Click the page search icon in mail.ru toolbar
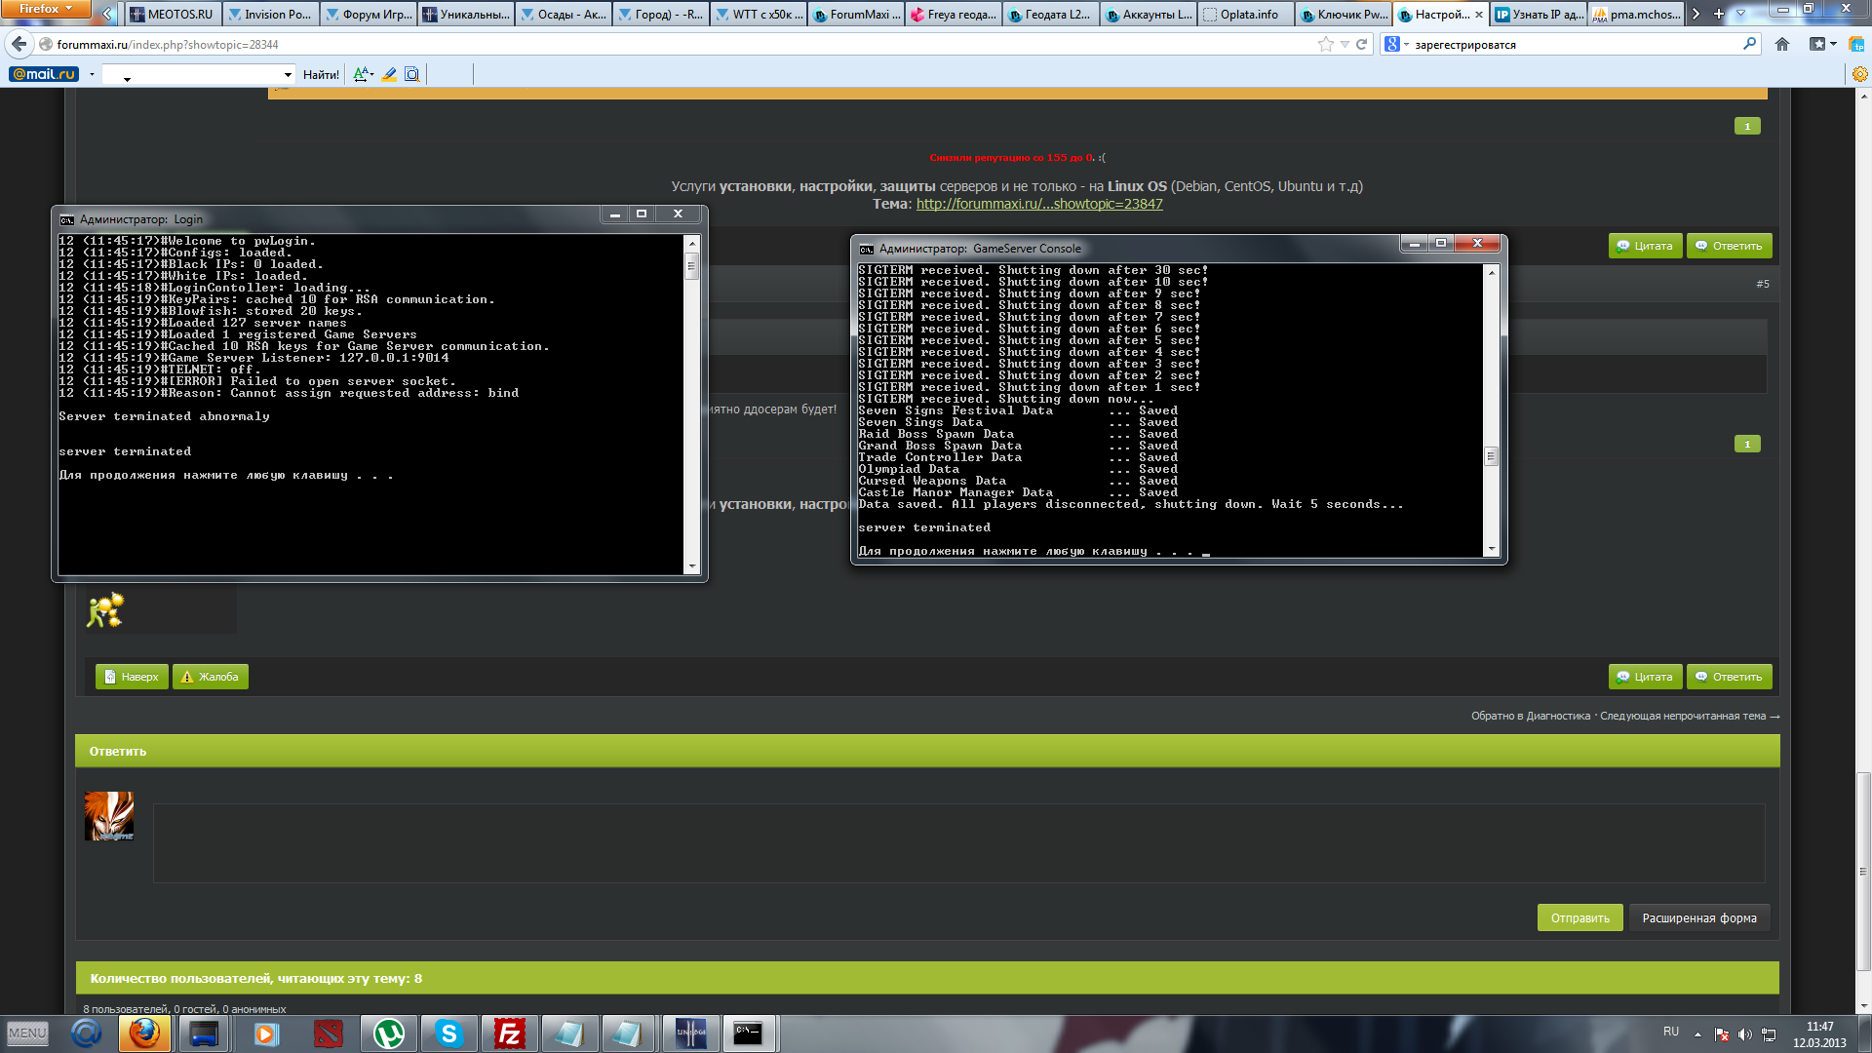 [411, 74]
